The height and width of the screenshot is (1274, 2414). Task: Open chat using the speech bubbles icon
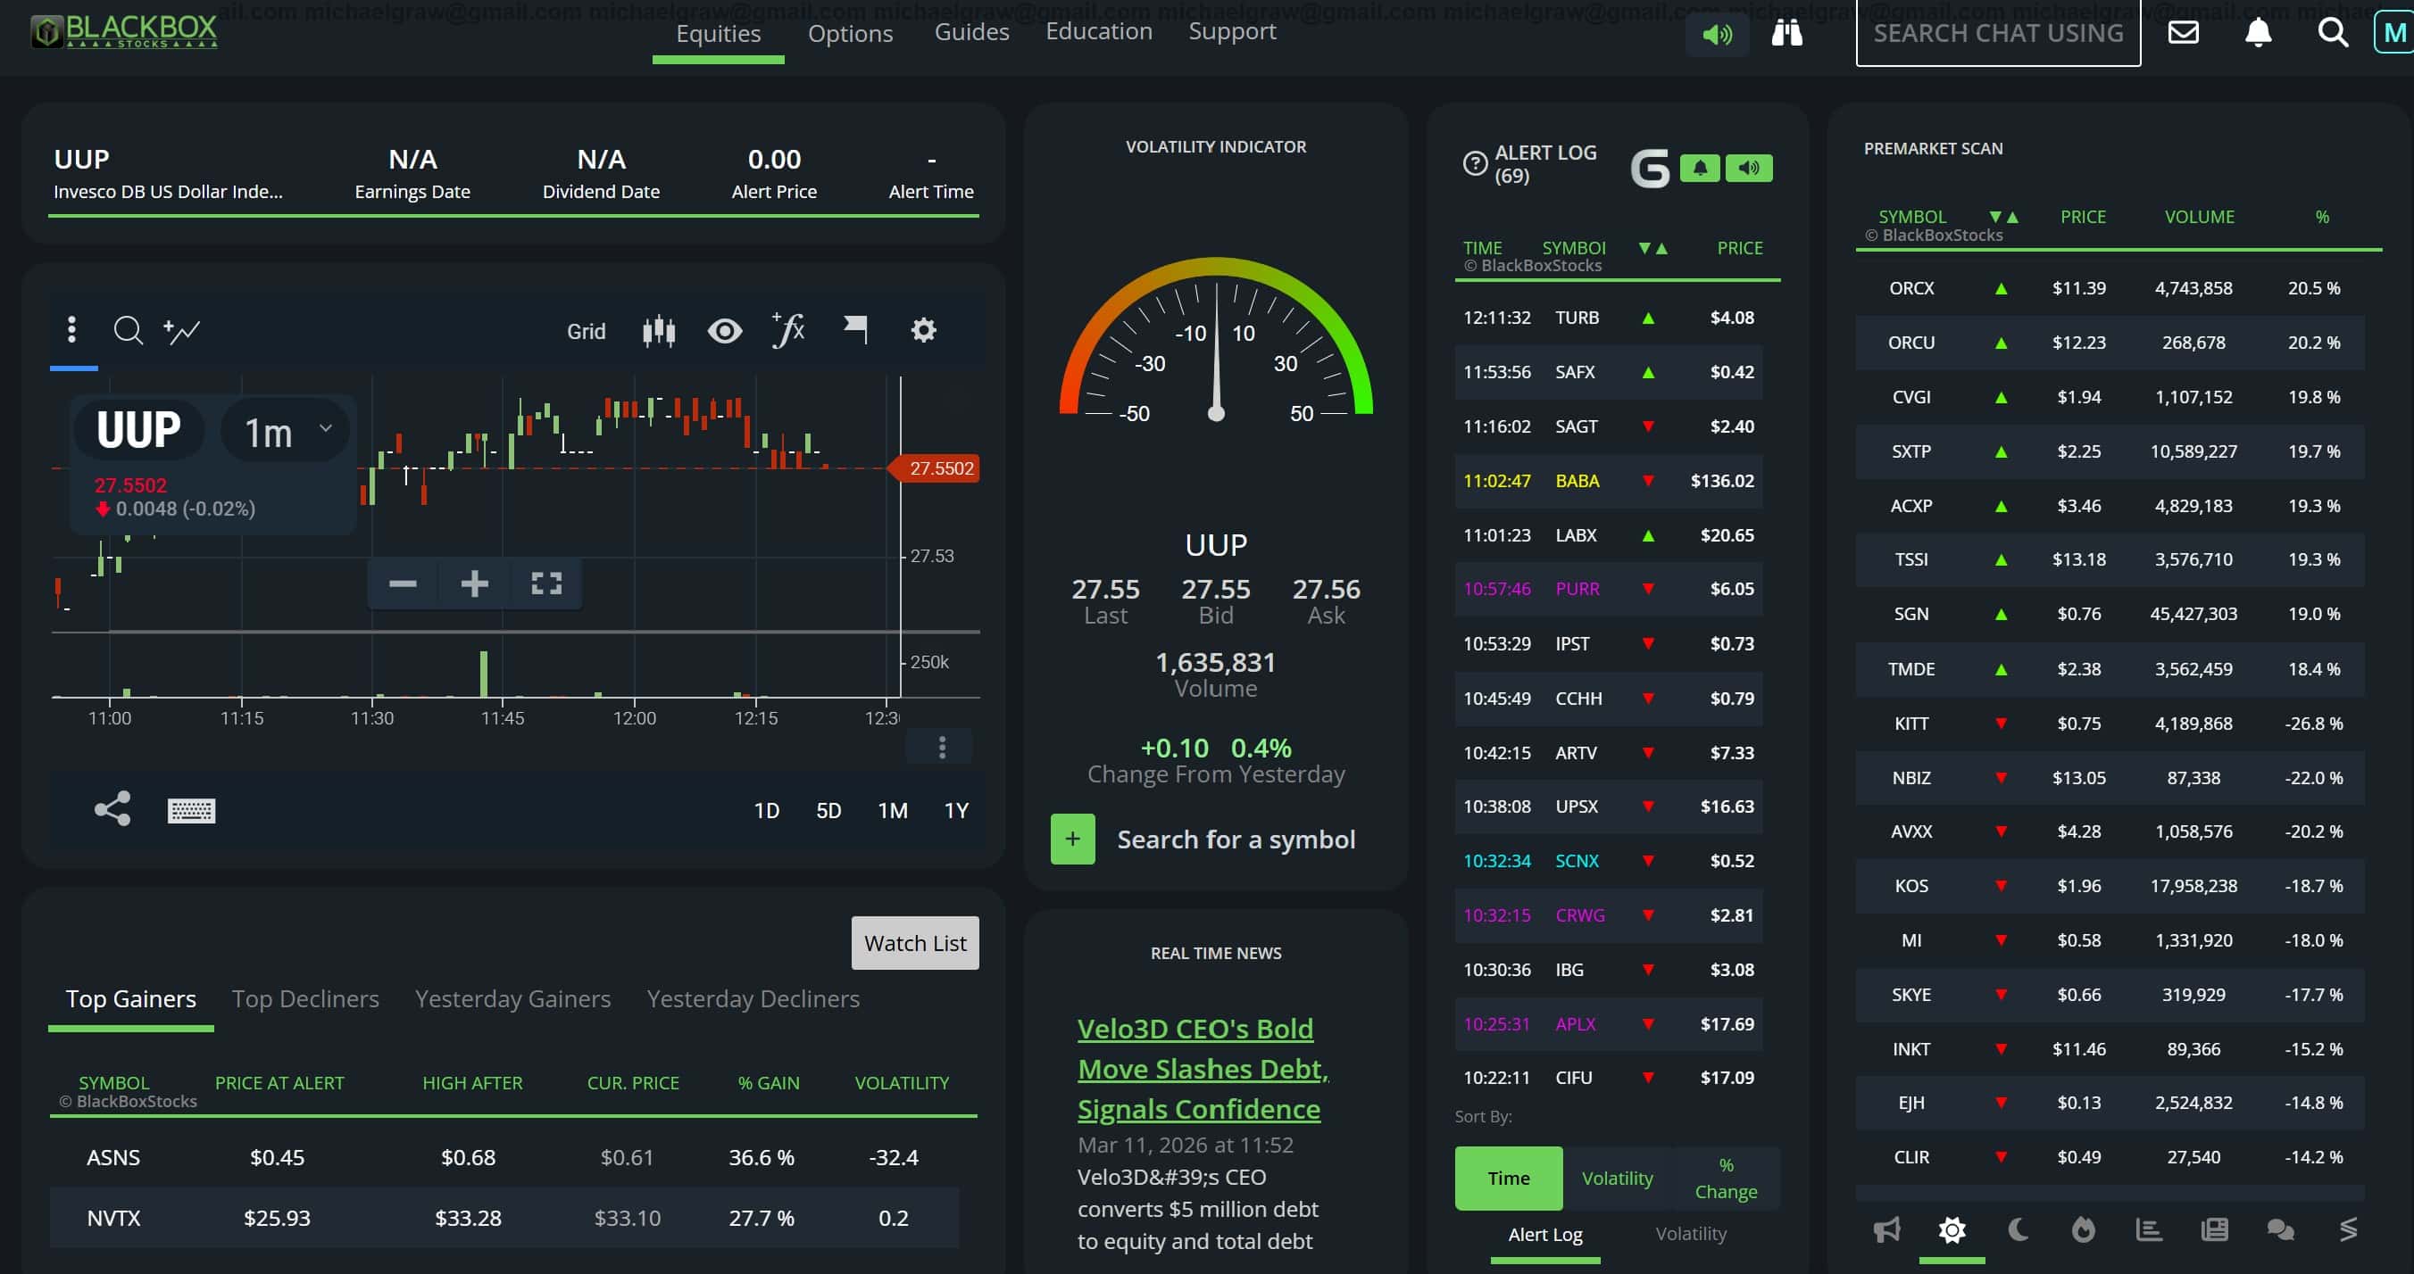(x=2279, y=1230)
